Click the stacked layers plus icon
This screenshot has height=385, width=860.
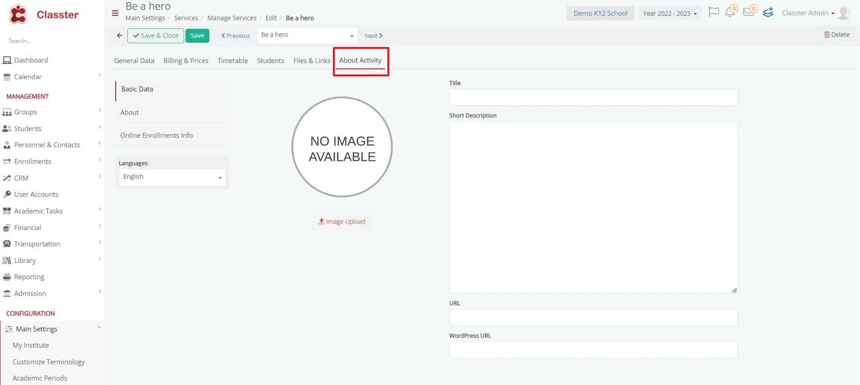tap(768, 13)
